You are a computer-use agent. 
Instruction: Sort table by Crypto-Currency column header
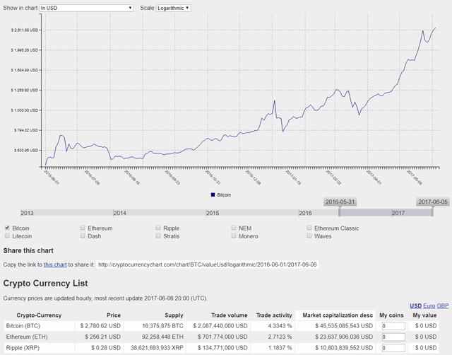39,315
